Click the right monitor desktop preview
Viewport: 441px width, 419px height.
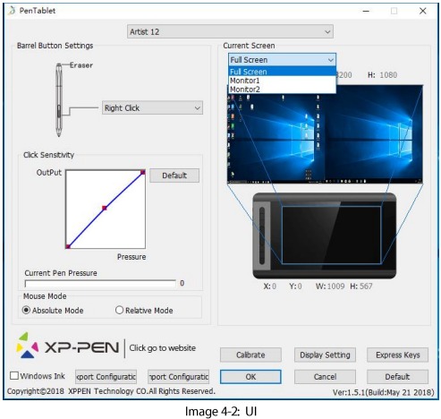pyautogui.click(x=373, y=134)
